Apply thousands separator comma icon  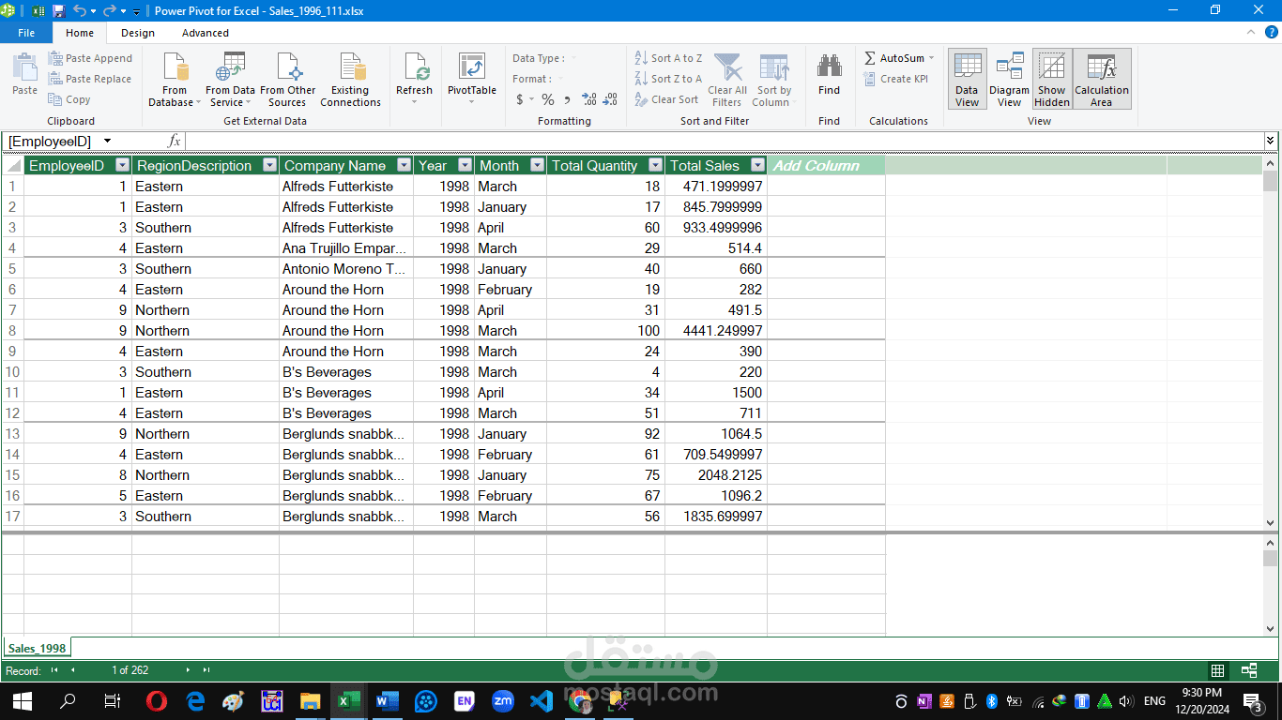point(568,99)
